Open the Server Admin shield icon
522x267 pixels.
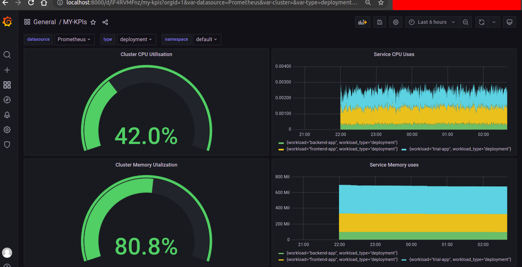7,144
